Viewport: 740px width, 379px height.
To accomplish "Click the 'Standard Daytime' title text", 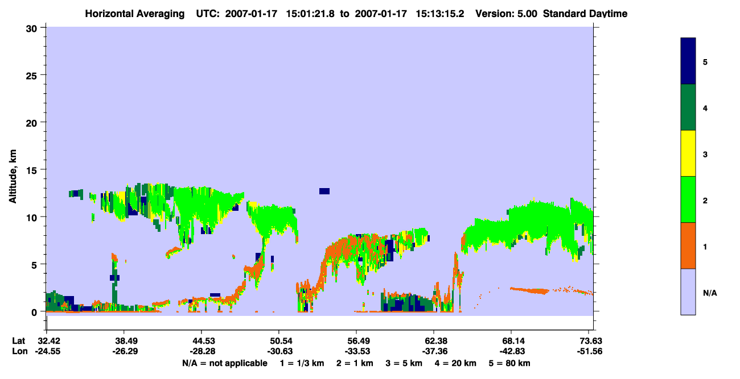I will click(585, 14).
